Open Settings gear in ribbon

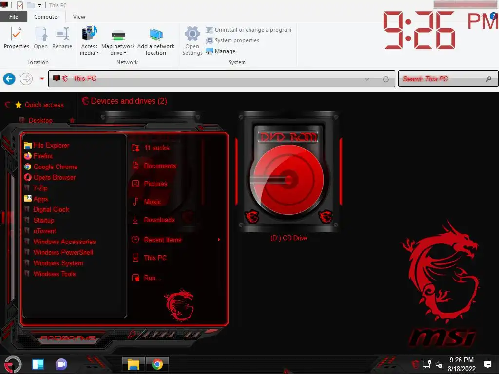[x=192, y=41]
